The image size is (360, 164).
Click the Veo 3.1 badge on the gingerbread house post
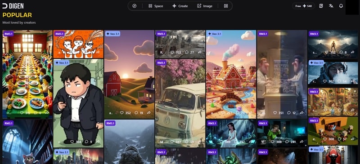click(215, 34)
